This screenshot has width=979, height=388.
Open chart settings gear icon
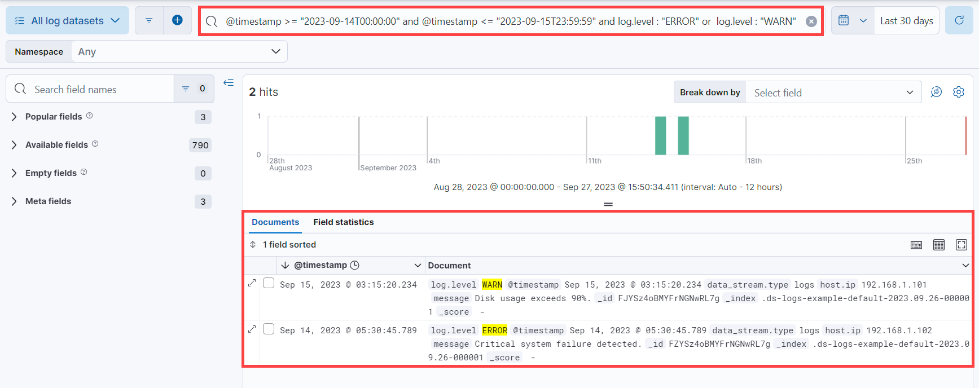959,92
